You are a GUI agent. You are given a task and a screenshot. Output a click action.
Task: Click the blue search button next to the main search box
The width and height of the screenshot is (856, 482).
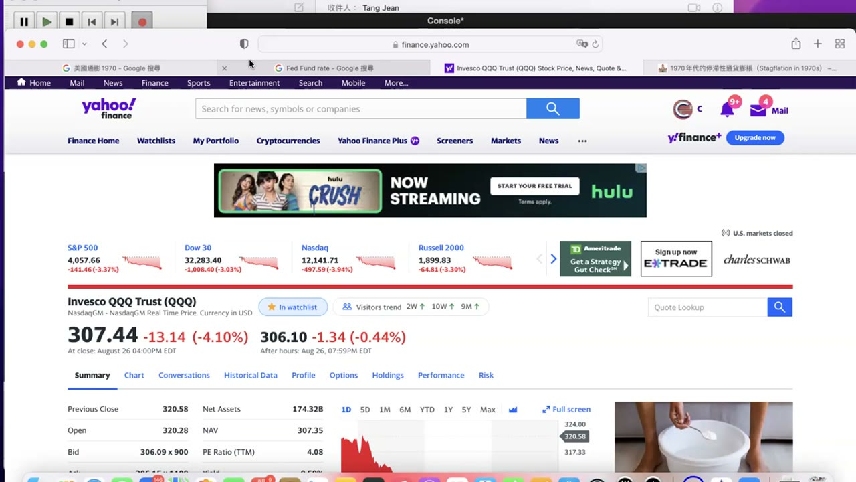click(553, 109)
